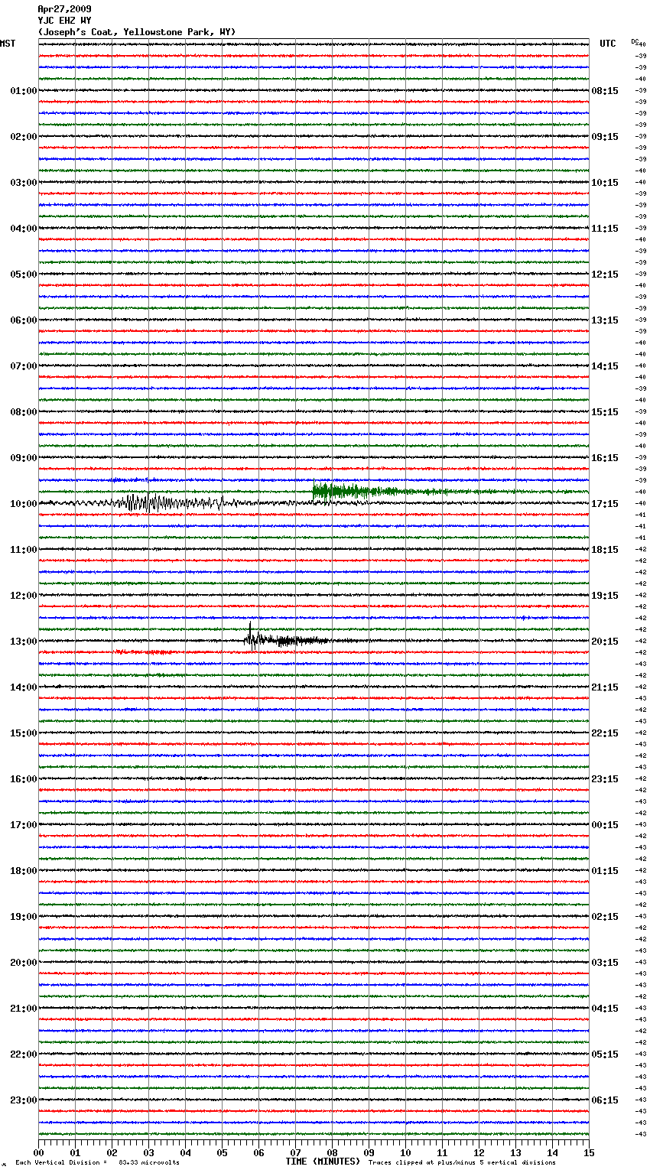Select the 23:00 MST time label
The image size is (650, 1173).
pos(24,1100)
